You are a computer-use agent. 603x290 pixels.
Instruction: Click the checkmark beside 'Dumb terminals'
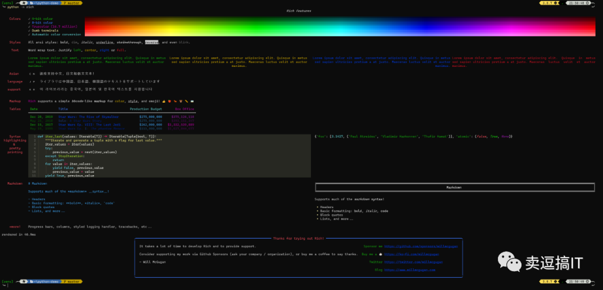(x=29, y=30)
